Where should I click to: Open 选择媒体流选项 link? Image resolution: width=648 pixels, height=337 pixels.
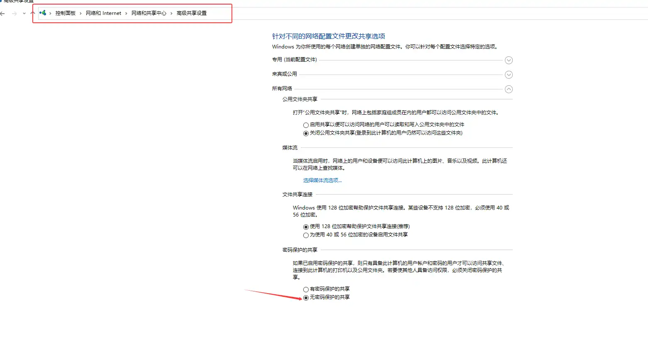pyautogui.click(x=322, y=181)
